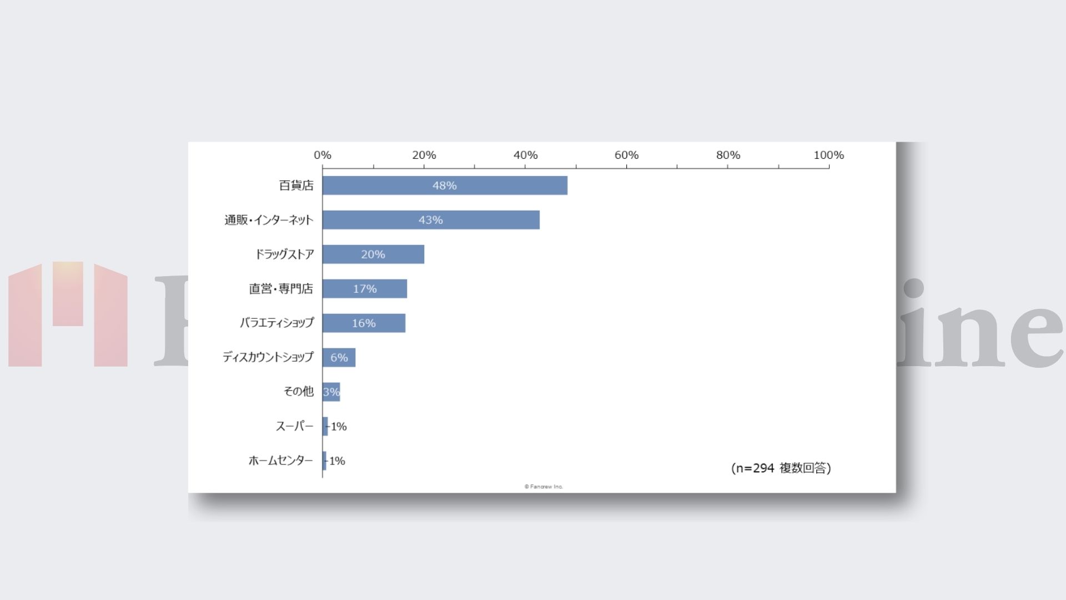Click the n=294 複数回答 note

tap(781, 468)
